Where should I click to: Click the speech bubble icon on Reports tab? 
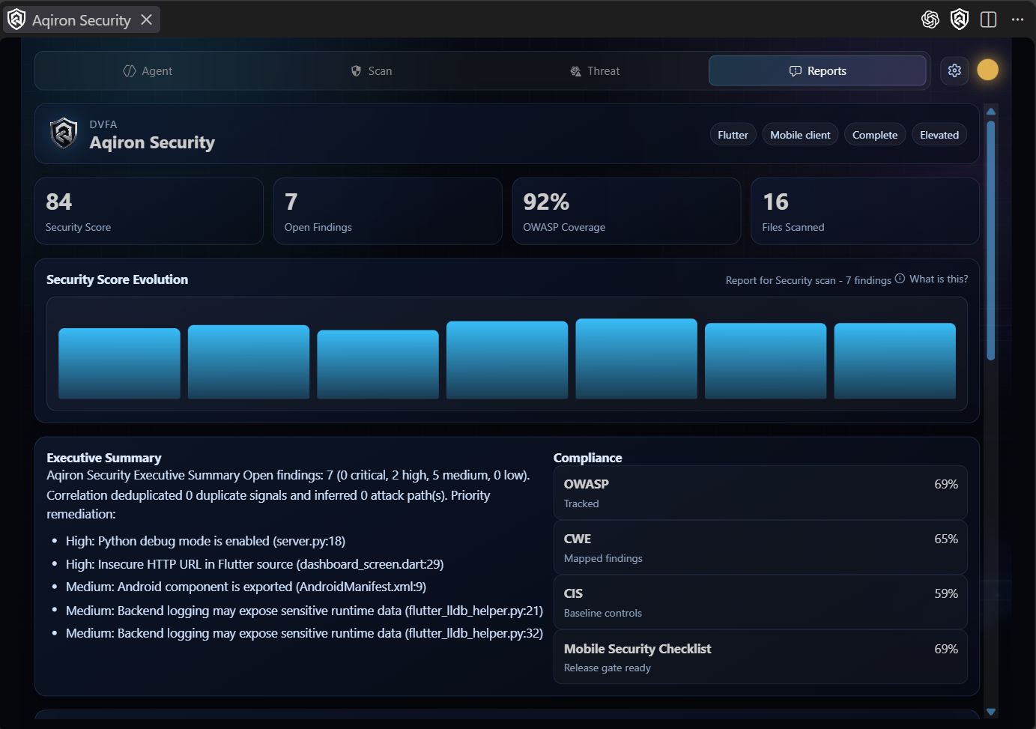[x=796, y=71]
